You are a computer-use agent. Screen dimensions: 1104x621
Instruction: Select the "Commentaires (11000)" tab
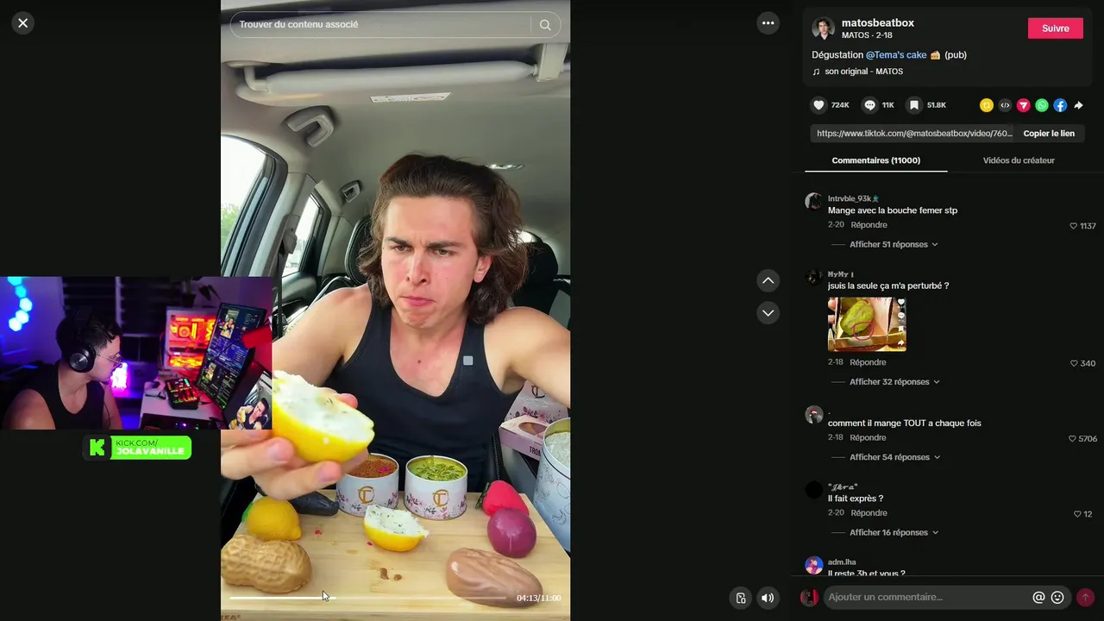875,160
